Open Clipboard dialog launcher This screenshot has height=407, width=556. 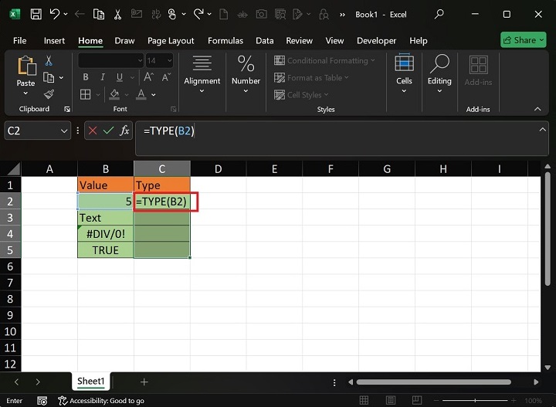67,109
